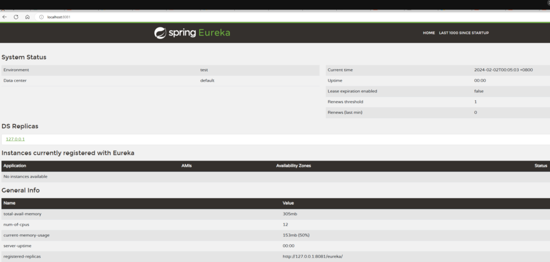This screenshot has width=550, height=262.
Task: Click the Name column header
Action: pyautogui.click(x=10, y=203)
